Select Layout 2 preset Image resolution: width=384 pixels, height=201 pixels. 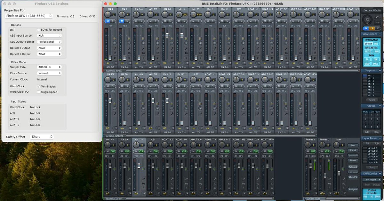(372, 151)
